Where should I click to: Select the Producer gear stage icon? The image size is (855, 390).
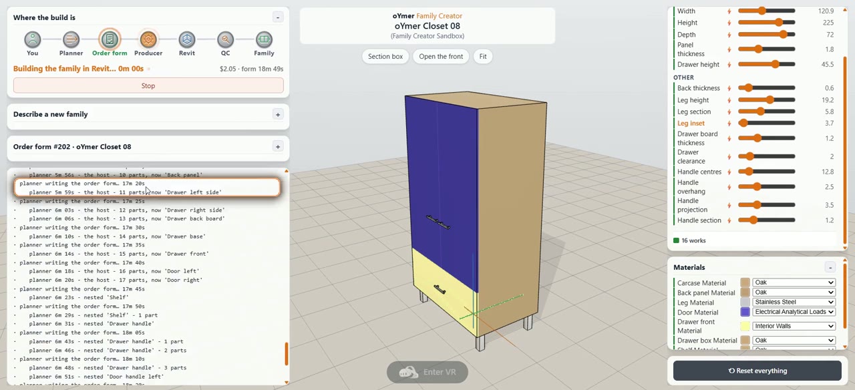(148, 39)
